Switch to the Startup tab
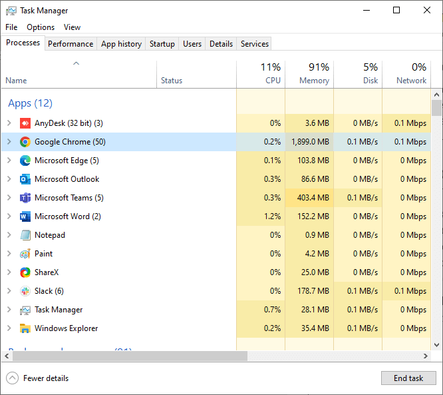443x395 pixels. click(x=162, y=44)
